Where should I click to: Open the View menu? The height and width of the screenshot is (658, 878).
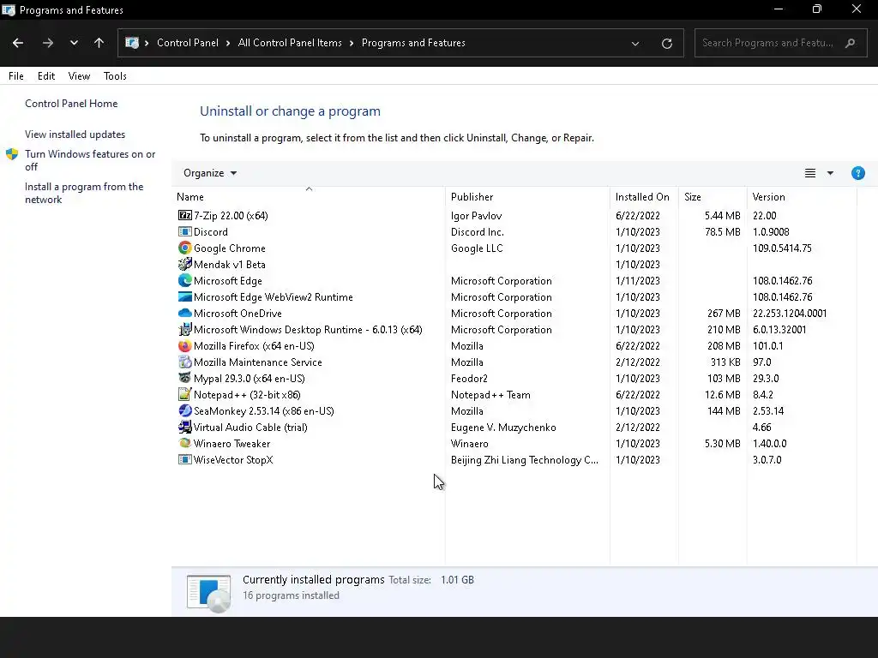coord(79,76)
